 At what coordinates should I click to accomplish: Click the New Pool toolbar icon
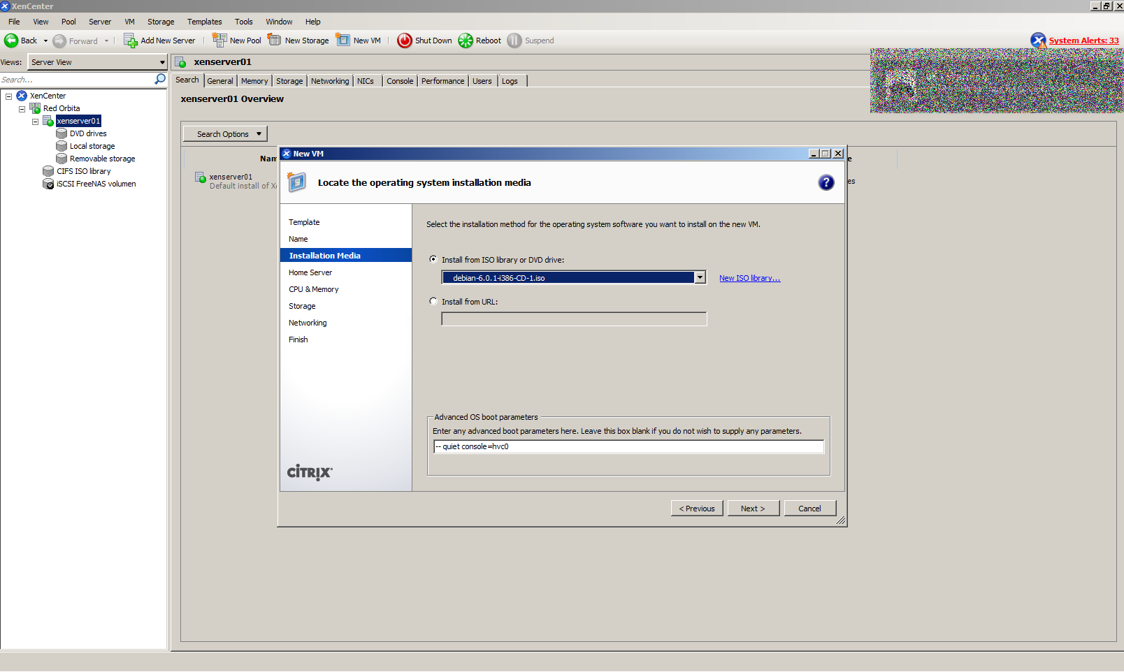[219, 41]
